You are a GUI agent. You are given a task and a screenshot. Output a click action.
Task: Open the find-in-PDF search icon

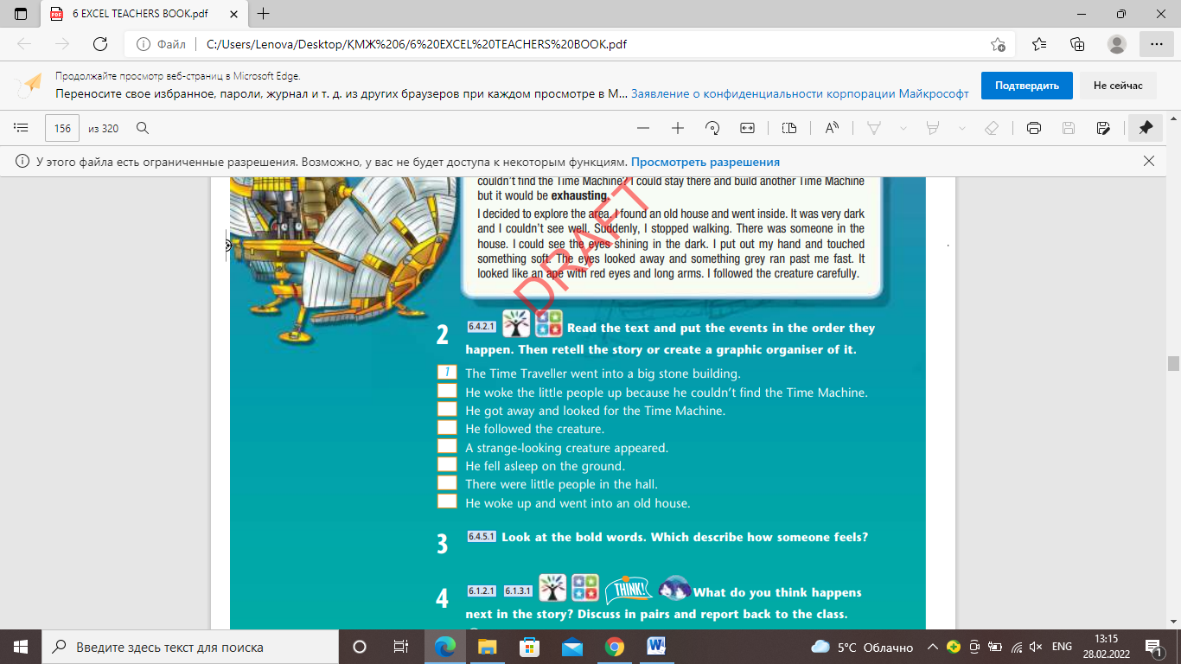click(x=144, y=128)
